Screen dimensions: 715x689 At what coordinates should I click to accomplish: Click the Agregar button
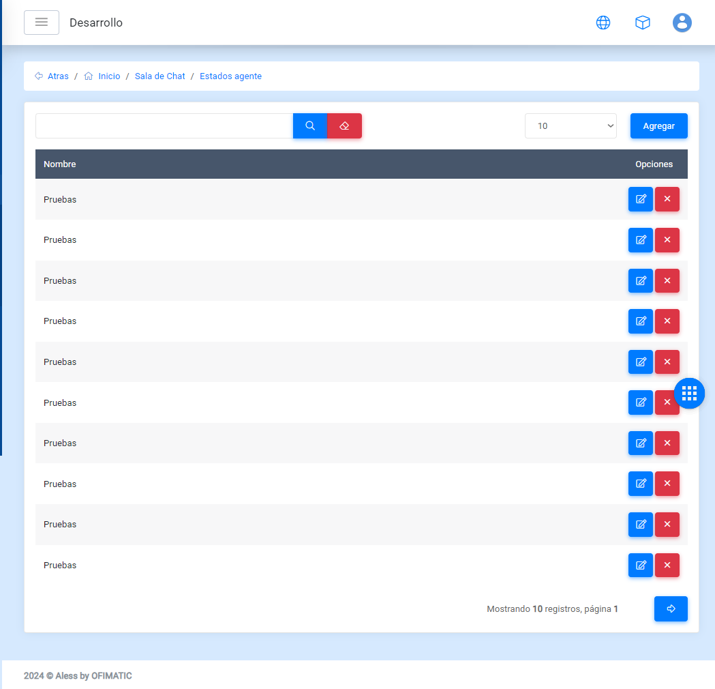tap(658, 126)
